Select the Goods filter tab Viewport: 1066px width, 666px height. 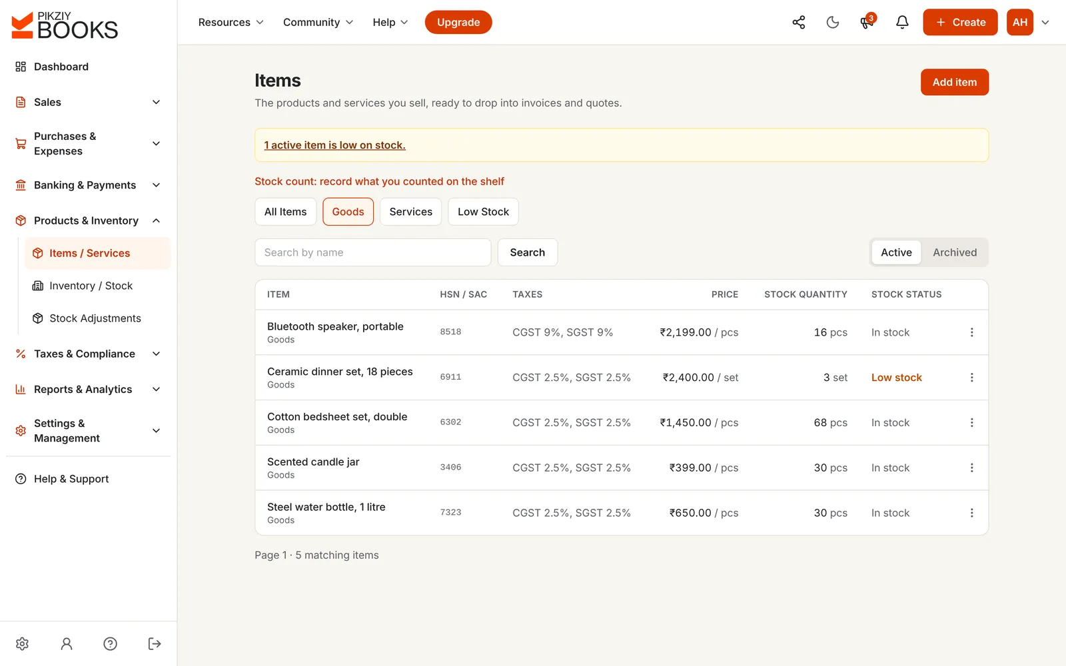coord(348,212)
